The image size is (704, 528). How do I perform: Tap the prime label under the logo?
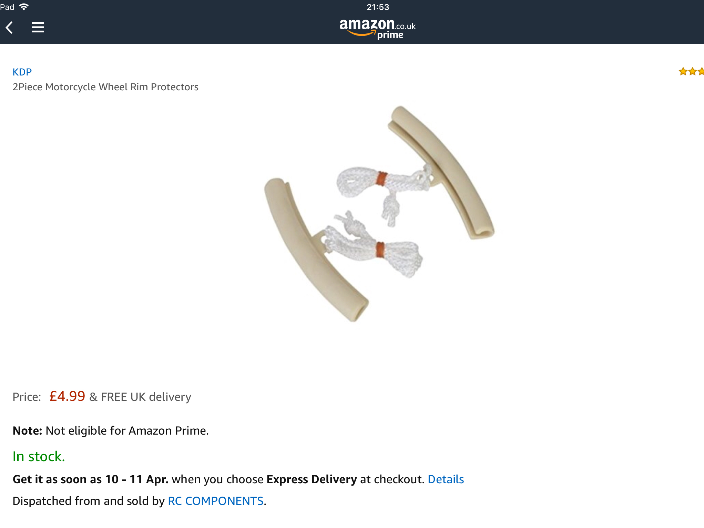tap(390, 35)
